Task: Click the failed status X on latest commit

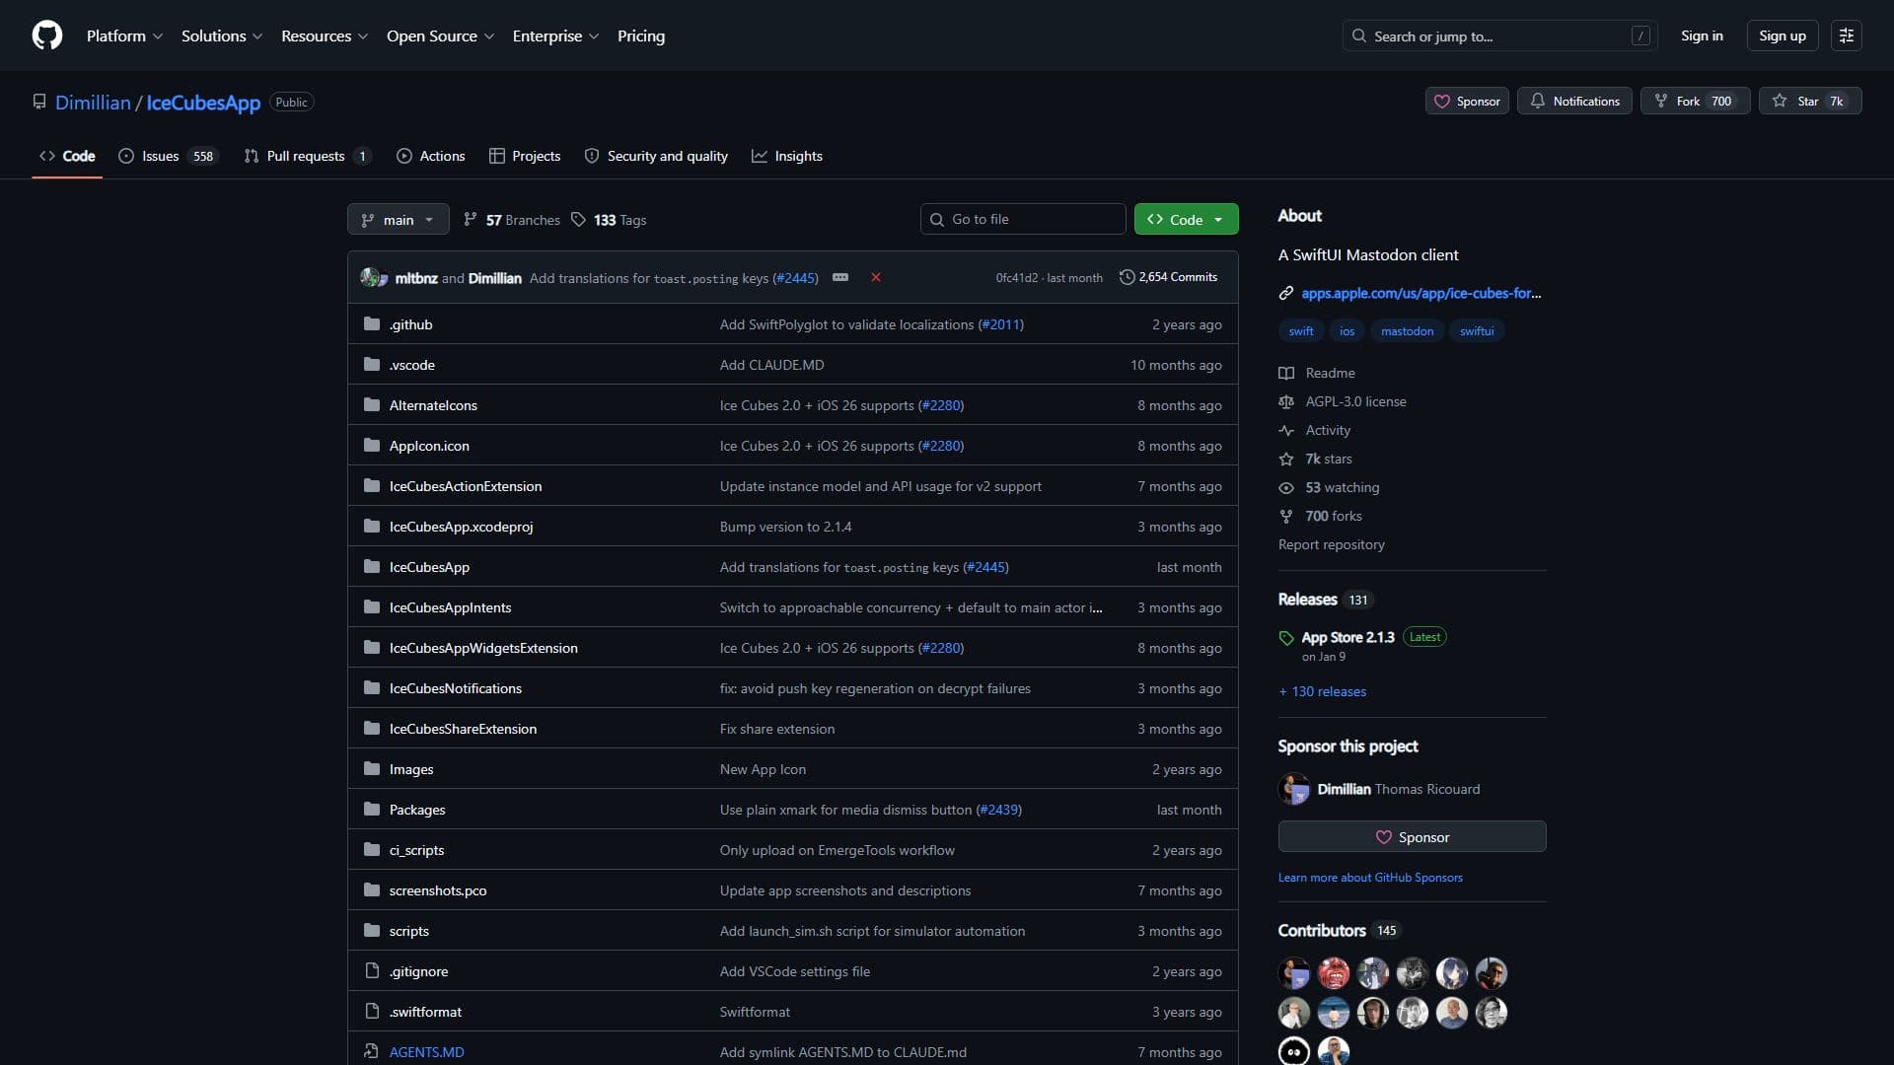Action: point(875,278)
